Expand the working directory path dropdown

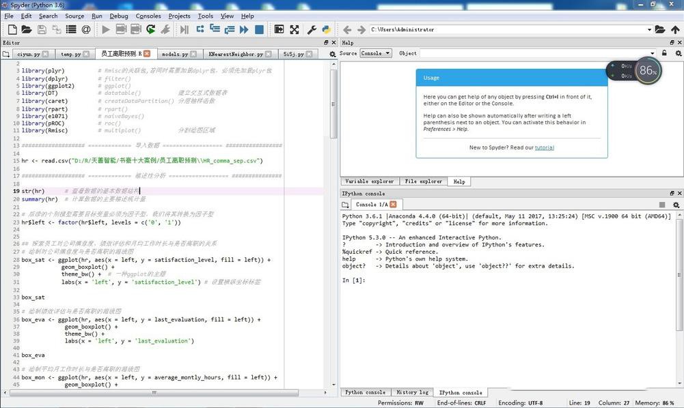pyautogui.click(x=649, y=29)
